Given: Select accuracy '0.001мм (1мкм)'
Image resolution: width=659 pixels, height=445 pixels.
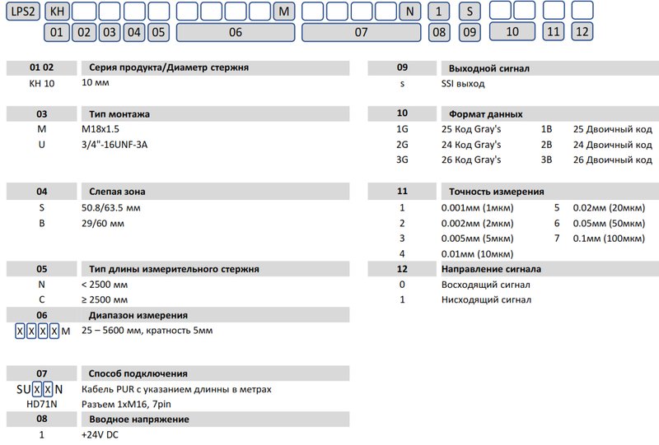Looking at the screenshot, I should tap(478, 208).
